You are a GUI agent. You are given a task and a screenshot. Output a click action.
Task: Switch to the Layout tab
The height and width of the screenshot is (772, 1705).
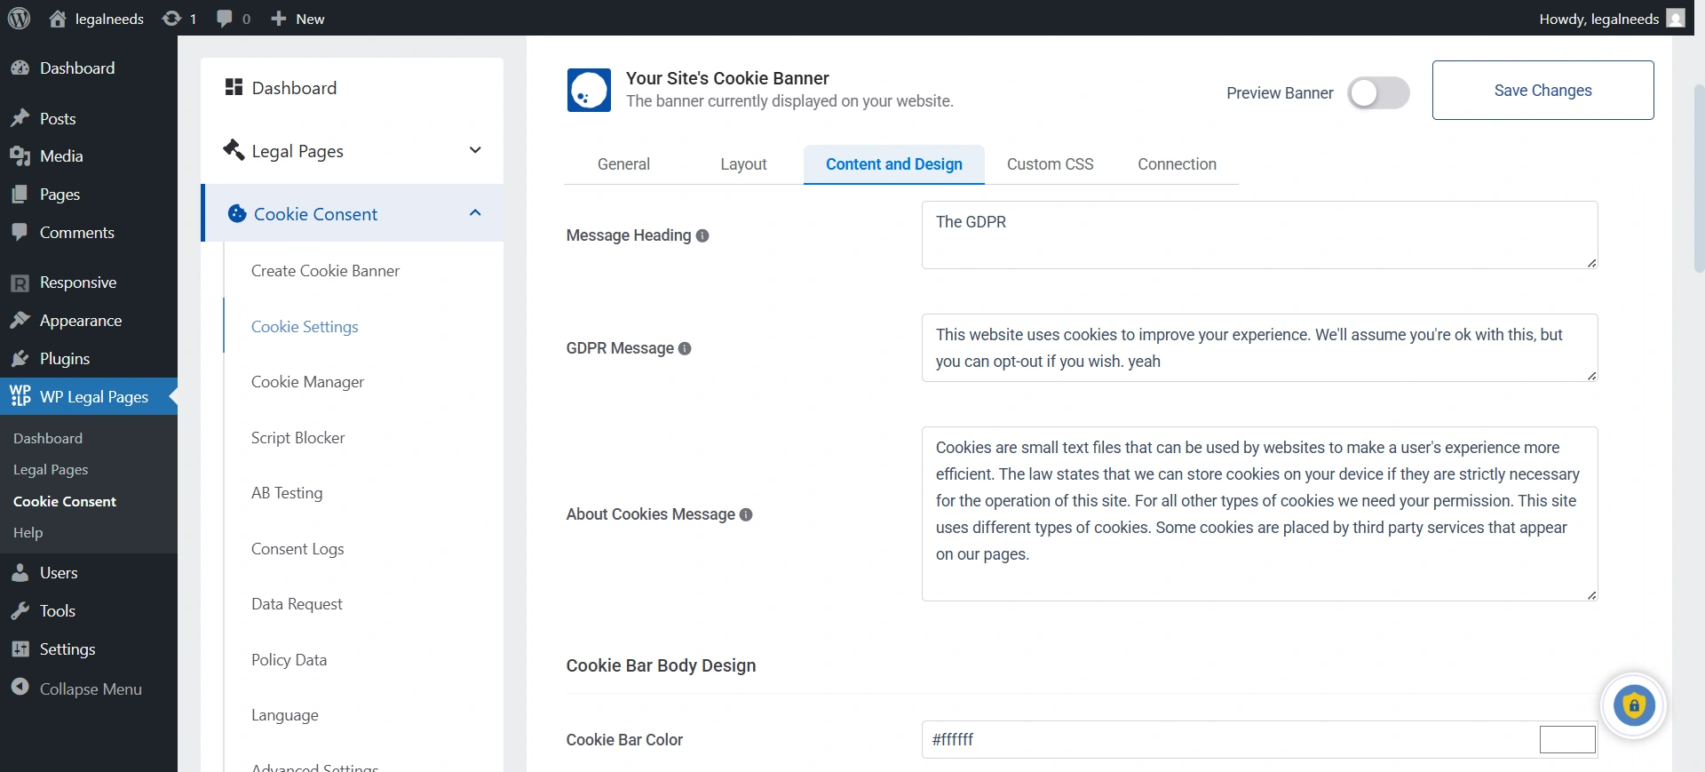(x=743, y=164)
